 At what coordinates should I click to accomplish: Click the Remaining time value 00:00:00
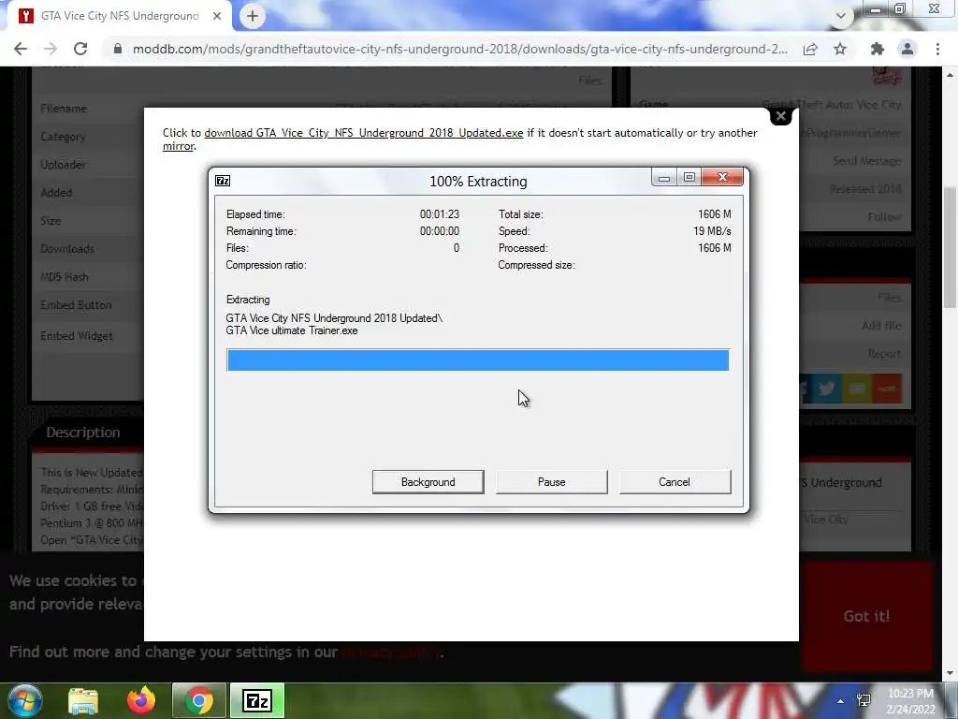[x=440, y=231]
